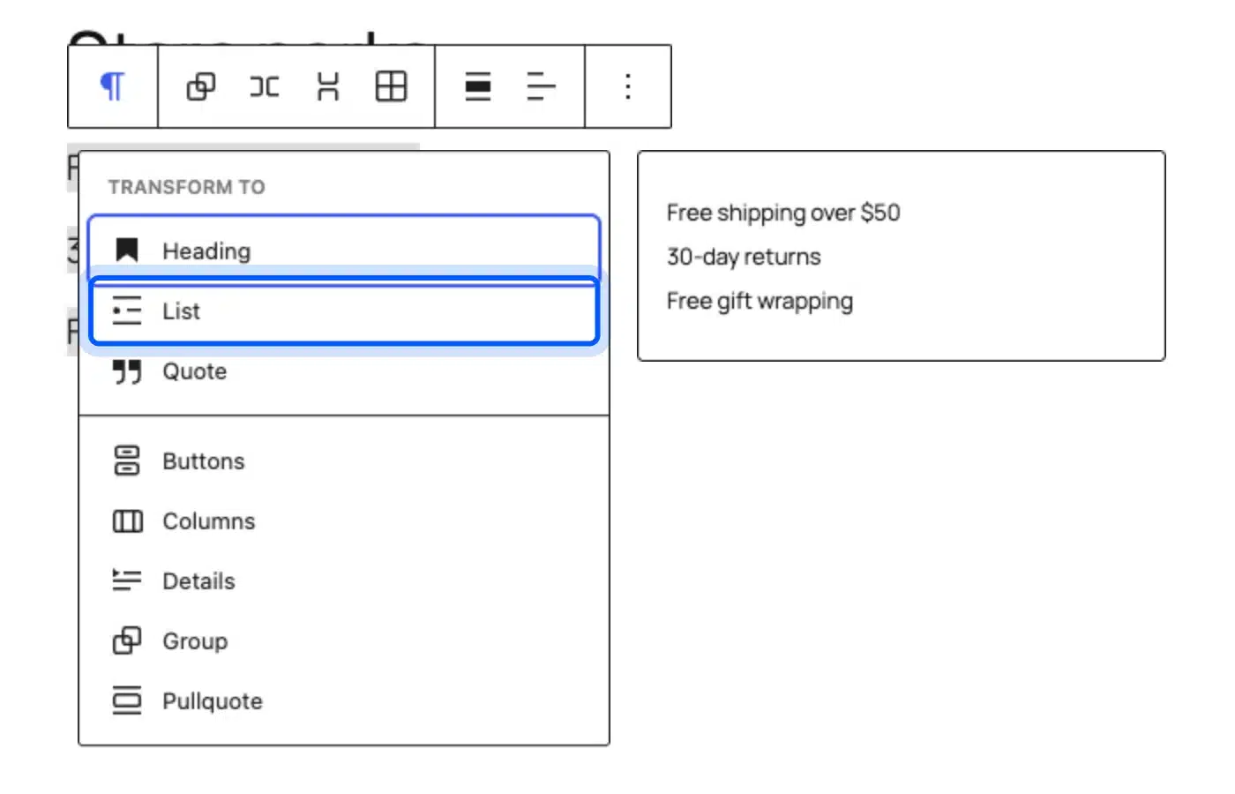Screen dimensions: 1235x794
Task: Choose List in the Transform To menu
Action: coord(344,311)
